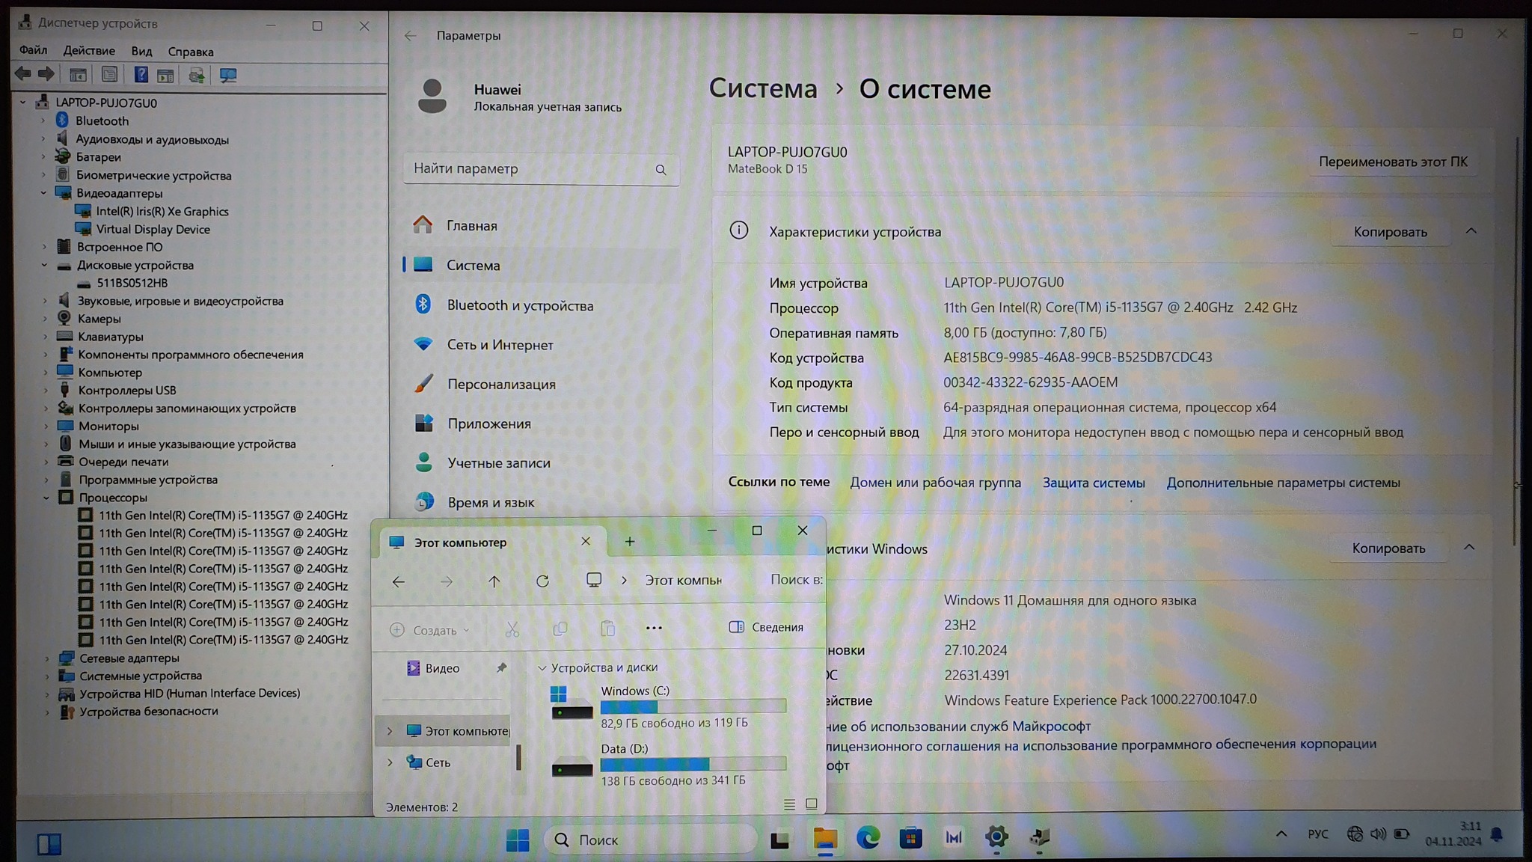This screenshot has width=1532, height=862.
Task: Click the Переименовать этот ПК button
Action: pos(1392,162)
